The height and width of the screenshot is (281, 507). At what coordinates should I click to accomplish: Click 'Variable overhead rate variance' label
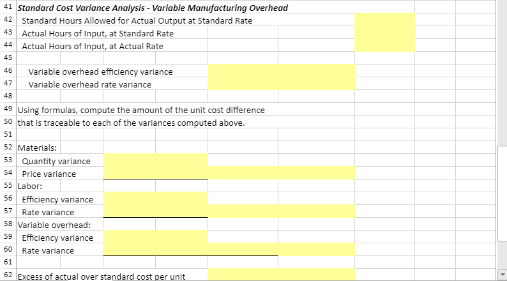point(89,85)
